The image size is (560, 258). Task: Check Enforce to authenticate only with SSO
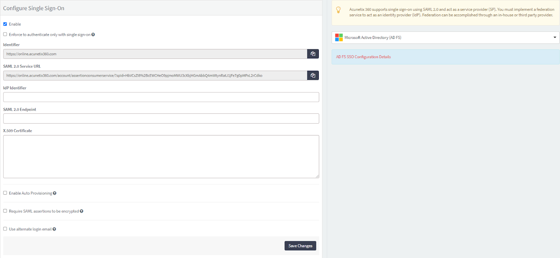click(x=5, y=34)
